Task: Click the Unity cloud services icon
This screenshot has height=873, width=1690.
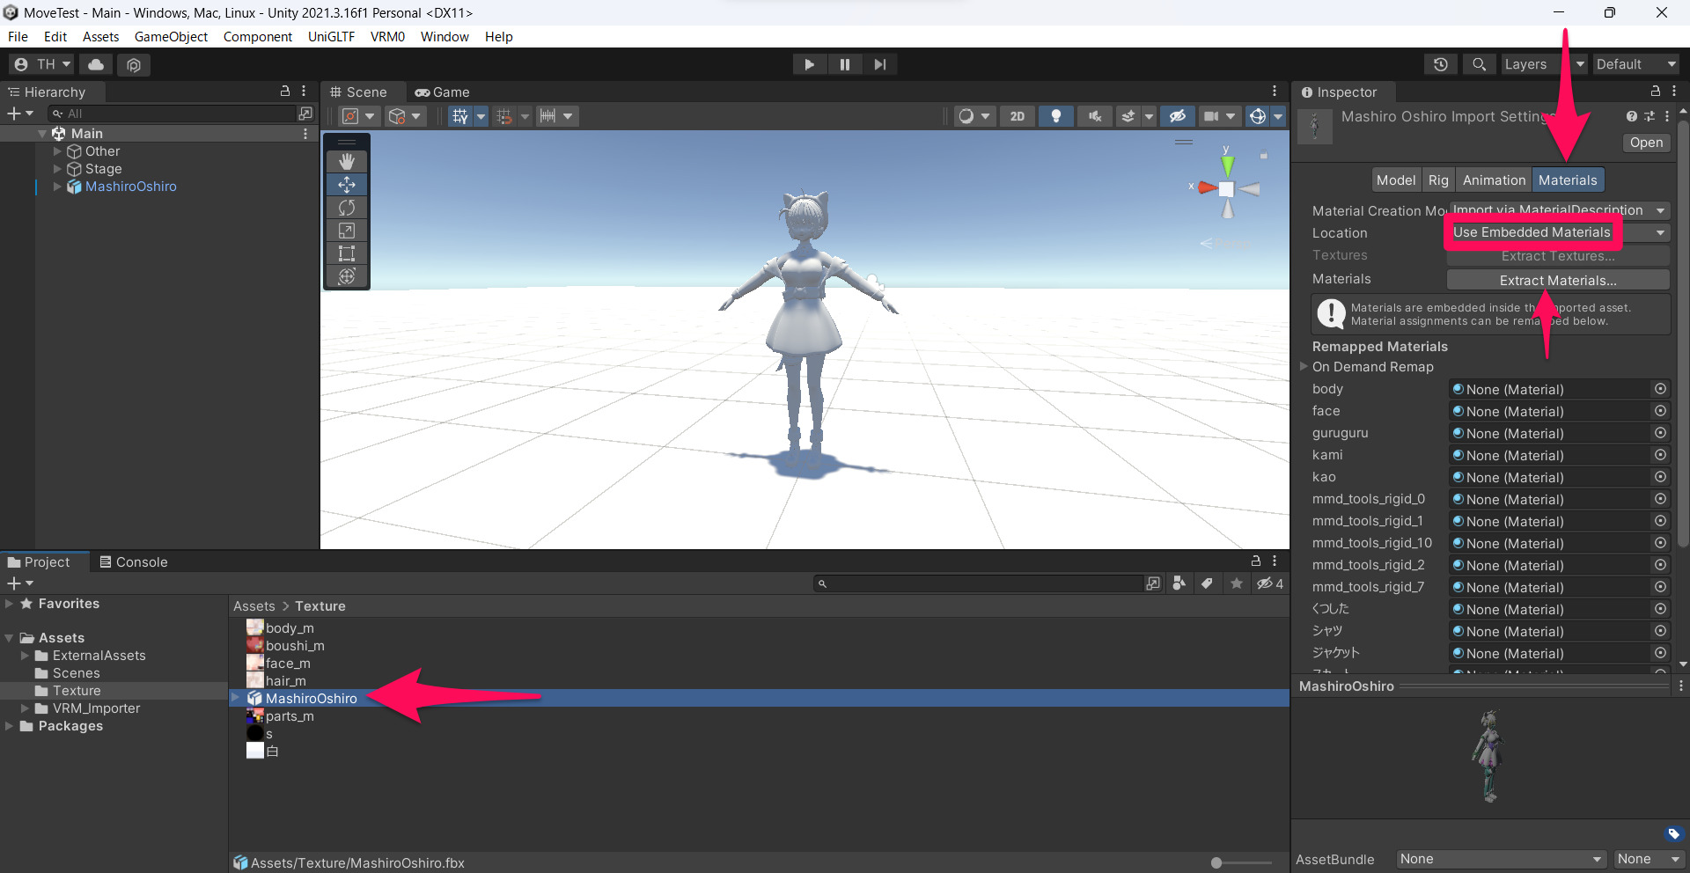Action: 95,64
